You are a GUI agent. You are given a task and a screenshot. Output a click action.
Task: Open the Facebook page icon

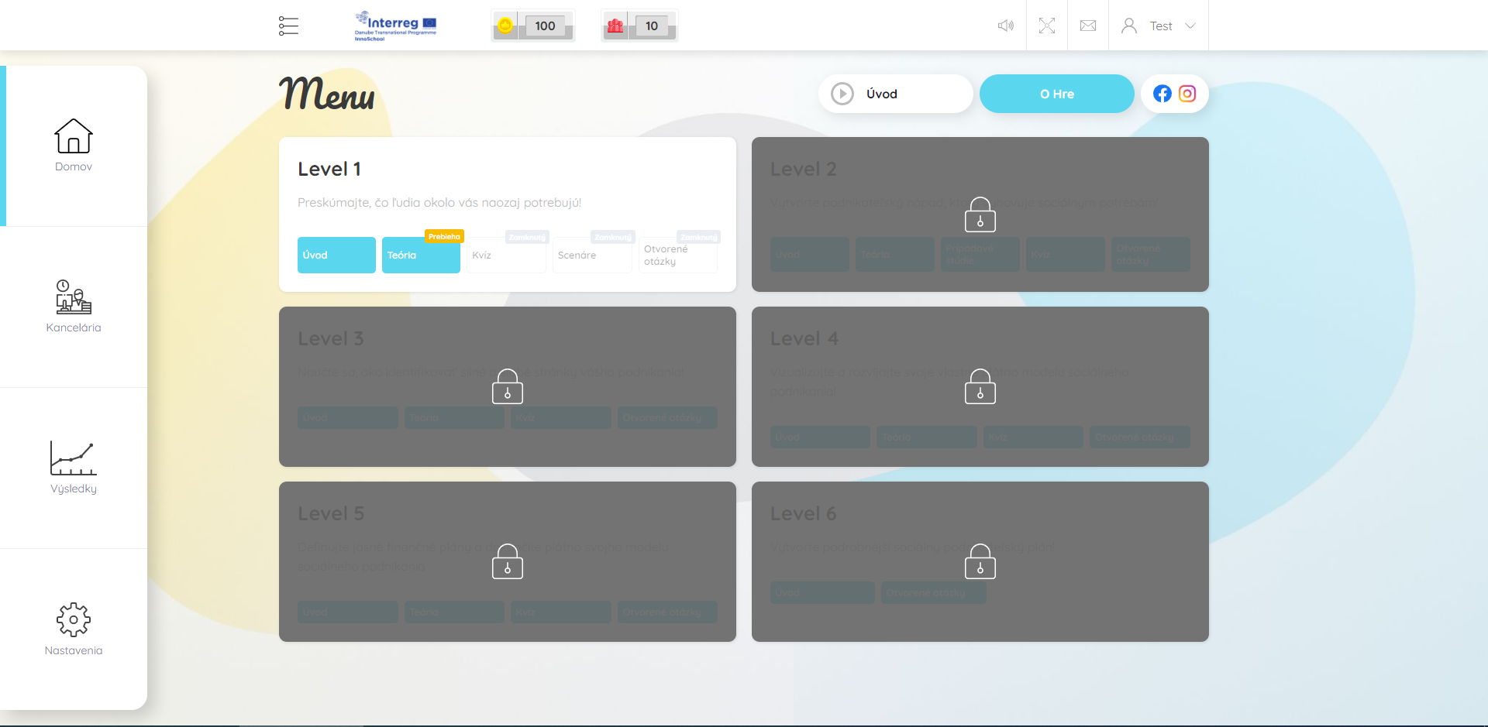tap(1162, 94)
